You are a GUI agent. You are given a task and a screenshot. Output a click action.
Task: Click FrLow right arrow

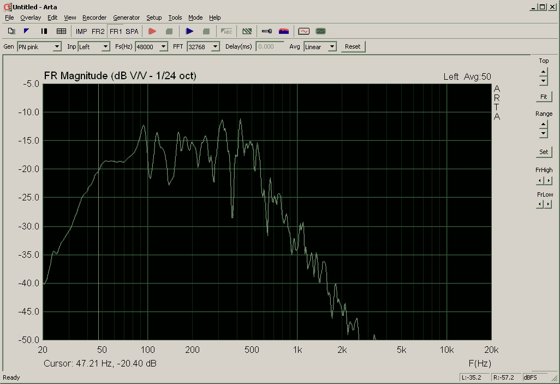(549, 204)
